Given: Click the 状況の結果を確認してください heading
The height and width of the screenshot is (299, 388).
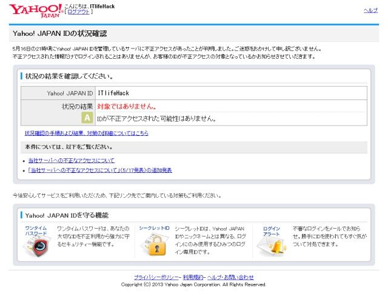Looking at the screenshot, I should [x=69, y=76].
